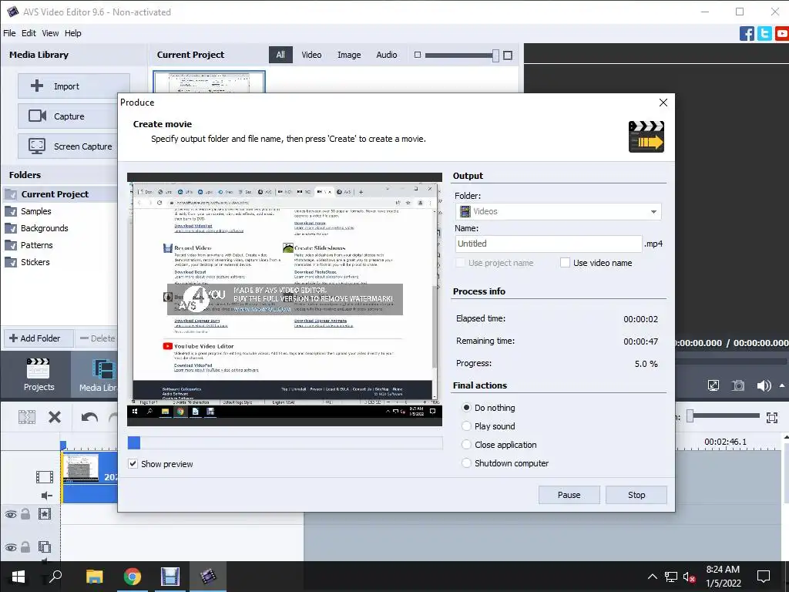Stop the movie creation
Viewport: 789px width, 592px height.
pyautogui.click(x=636, y=495)
